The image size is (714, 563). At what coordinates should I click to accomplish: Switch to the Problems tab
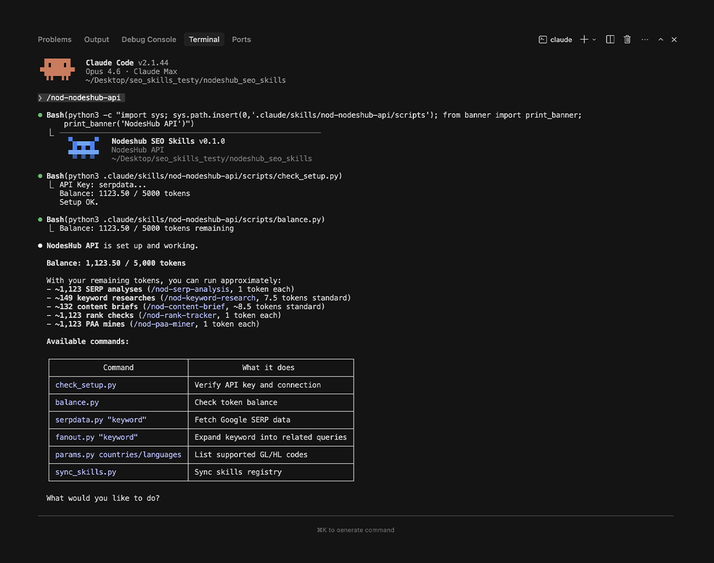[x=55, y=39]
